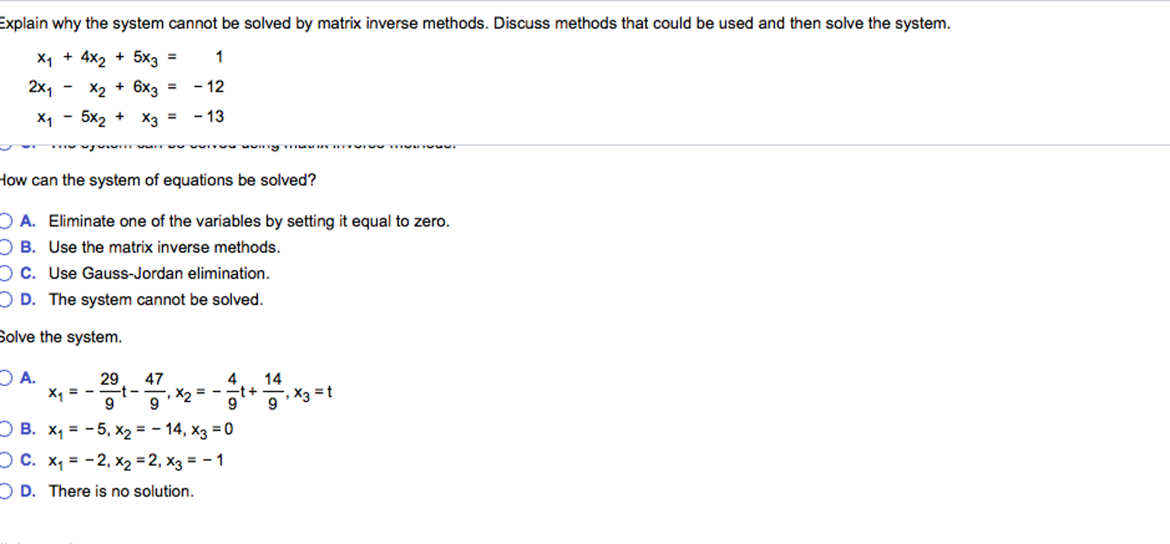The image size is (1170, 544).
Task: Select radio button for x1 = -2, x2 = 2 answer
Action: (x=5, y=460)
